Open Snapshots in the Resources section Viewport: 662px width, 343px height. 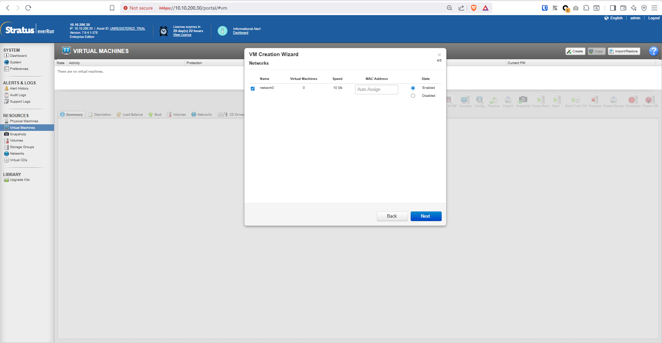[18, 134]
